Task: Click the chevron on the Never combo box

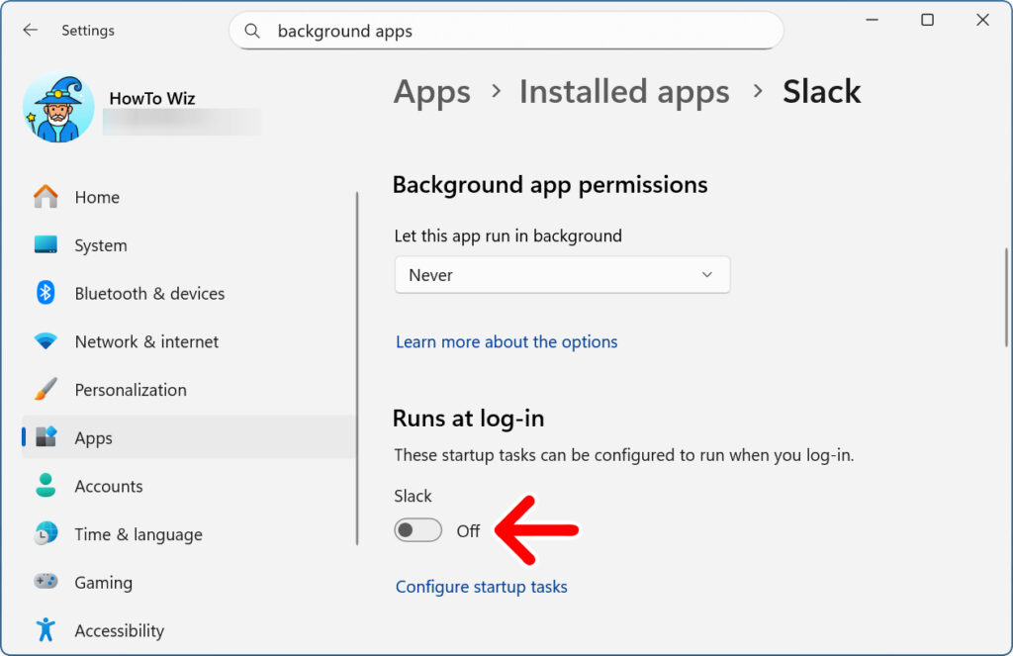Action: [x=706, y=275]
